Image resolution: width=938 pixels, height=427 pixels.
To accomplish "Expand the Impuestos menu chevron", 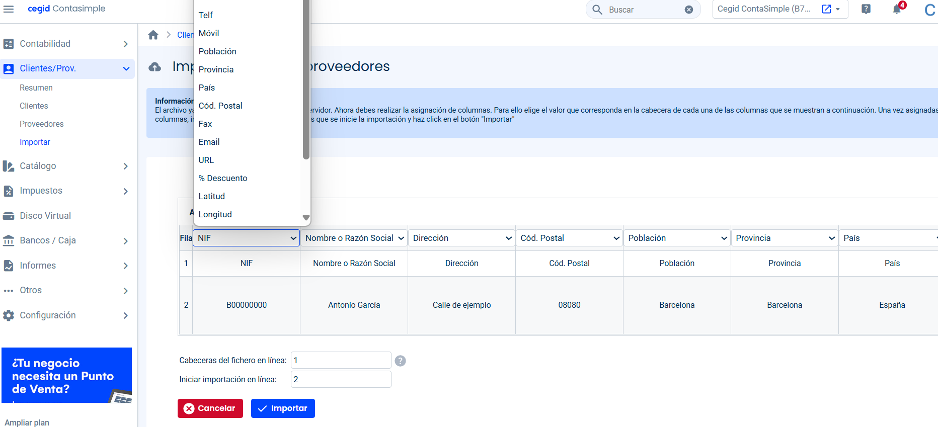I will 126,191.
